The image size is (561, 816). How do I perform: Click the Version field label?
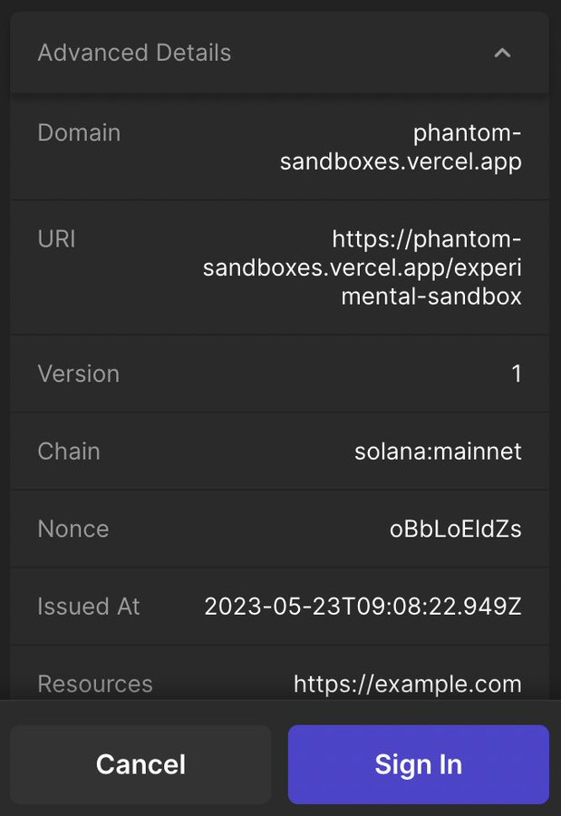pos(78,374)
